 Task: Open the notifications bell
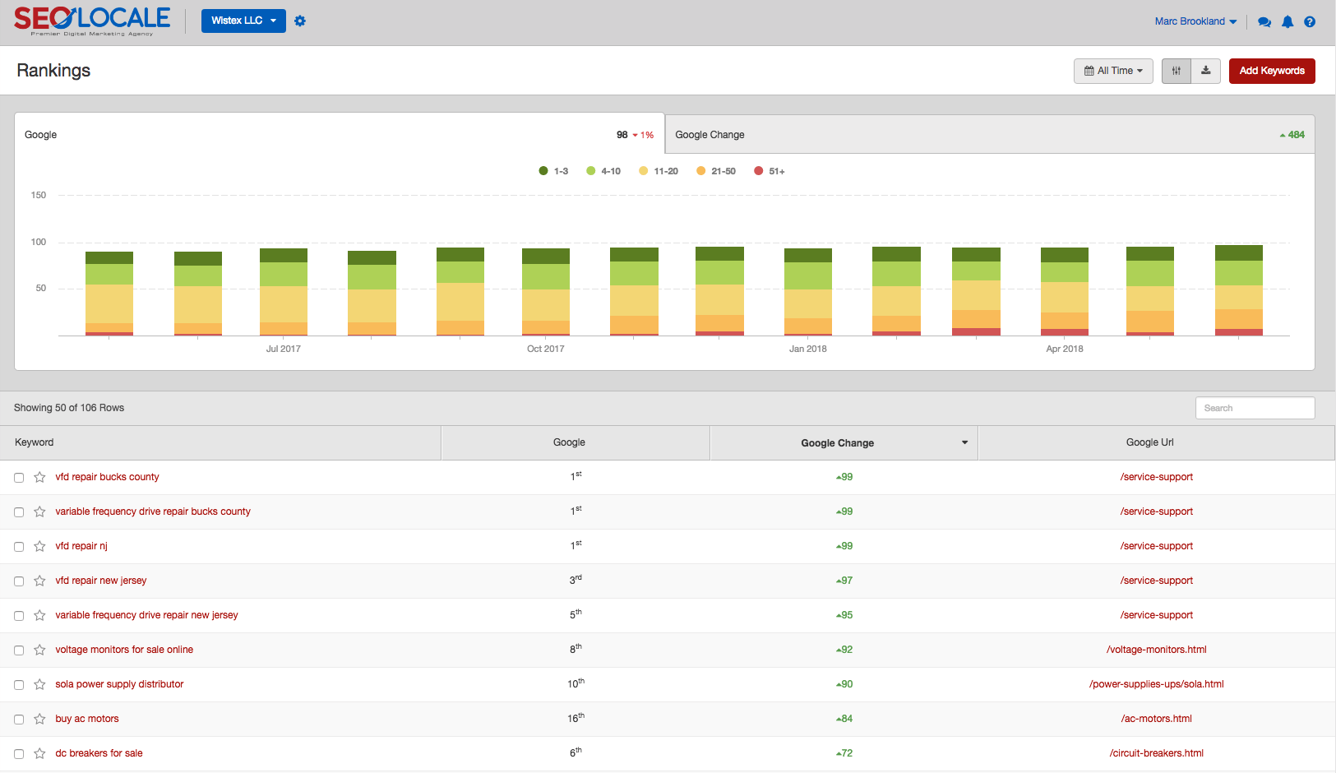(1287, 22)
